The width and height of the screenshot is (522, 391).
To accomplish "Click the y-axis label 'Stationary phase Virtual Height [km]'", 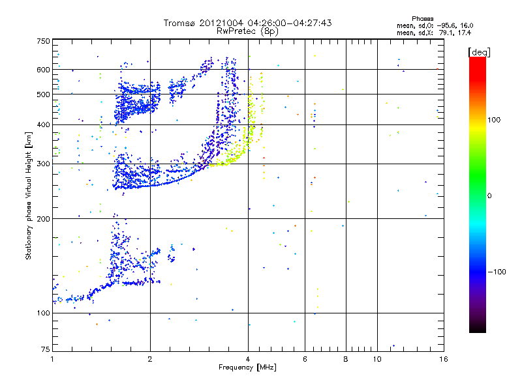I will click(29, 195).
